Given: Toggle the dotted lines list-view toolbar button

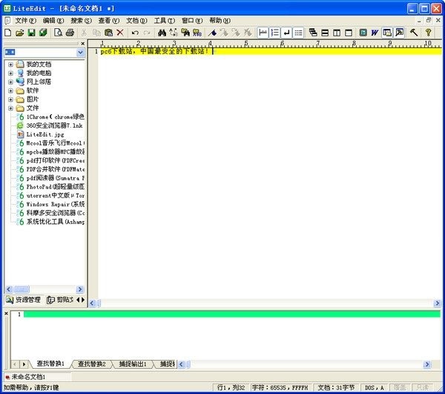Looking at the screenshot, I should [298, 33].
